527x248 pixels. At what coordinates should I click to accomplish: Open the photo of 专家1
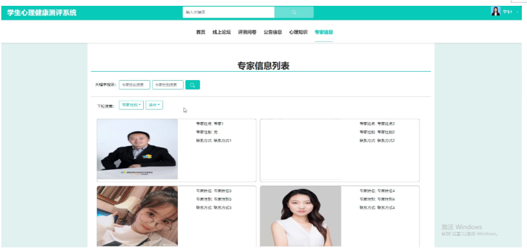click(x=137, y=149)
